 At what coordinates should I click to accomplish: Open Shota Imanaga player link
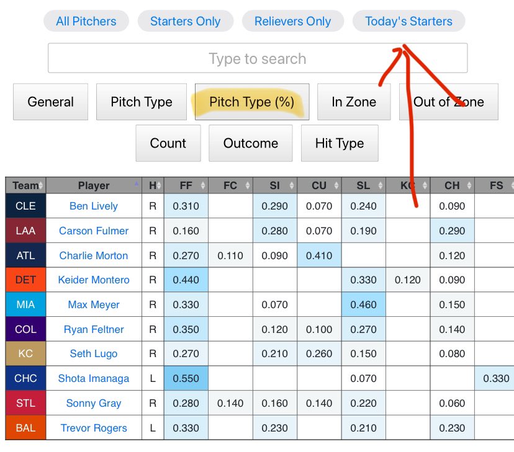pos(94,378)
